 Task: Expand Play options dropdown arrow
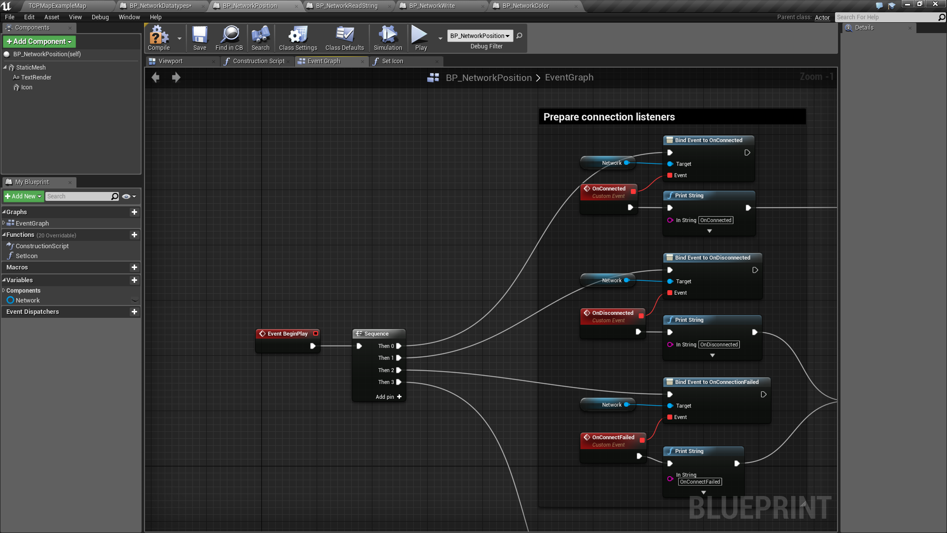coord(440,38)
